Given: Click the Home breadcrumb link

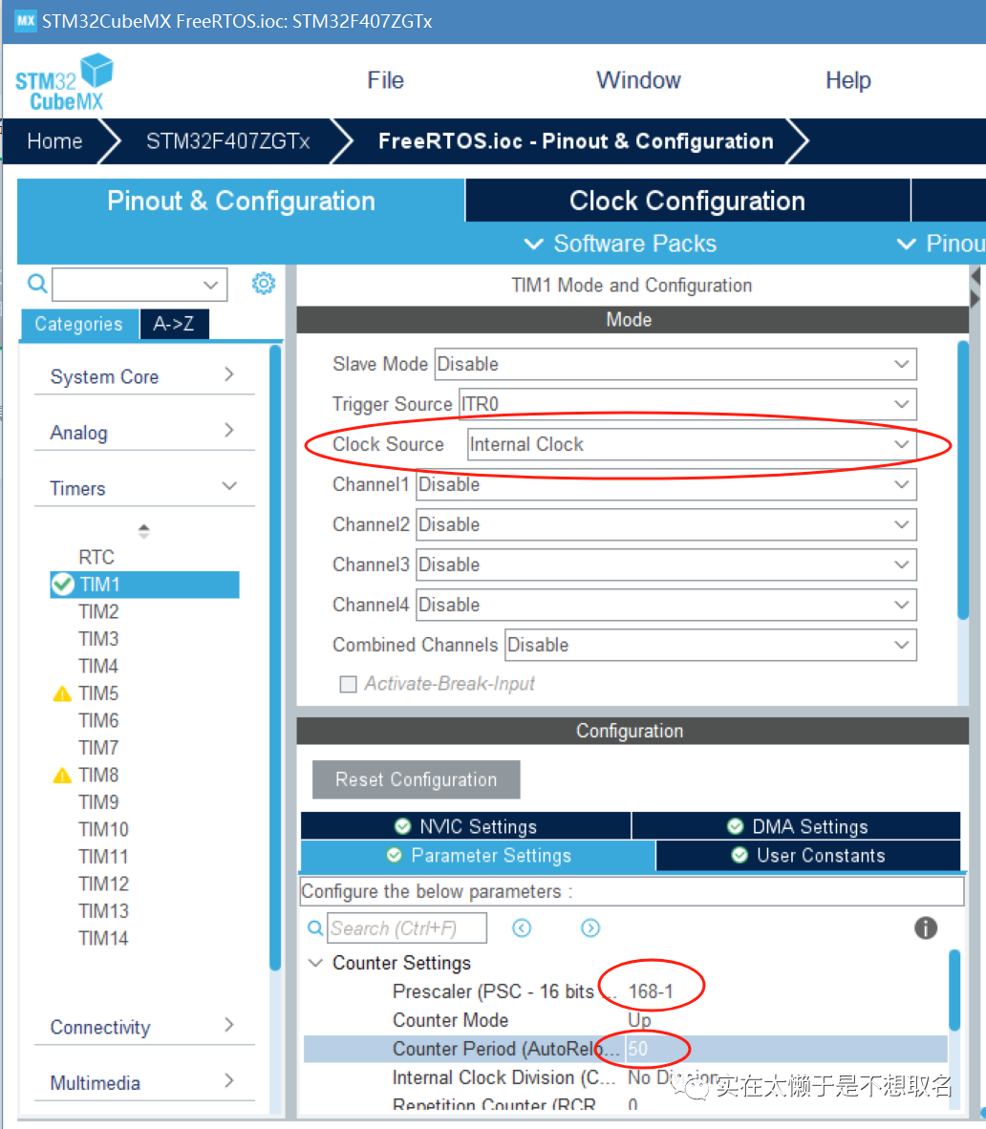Looking at the screenshot, I should pyautogui.click(x=54, y=141).
